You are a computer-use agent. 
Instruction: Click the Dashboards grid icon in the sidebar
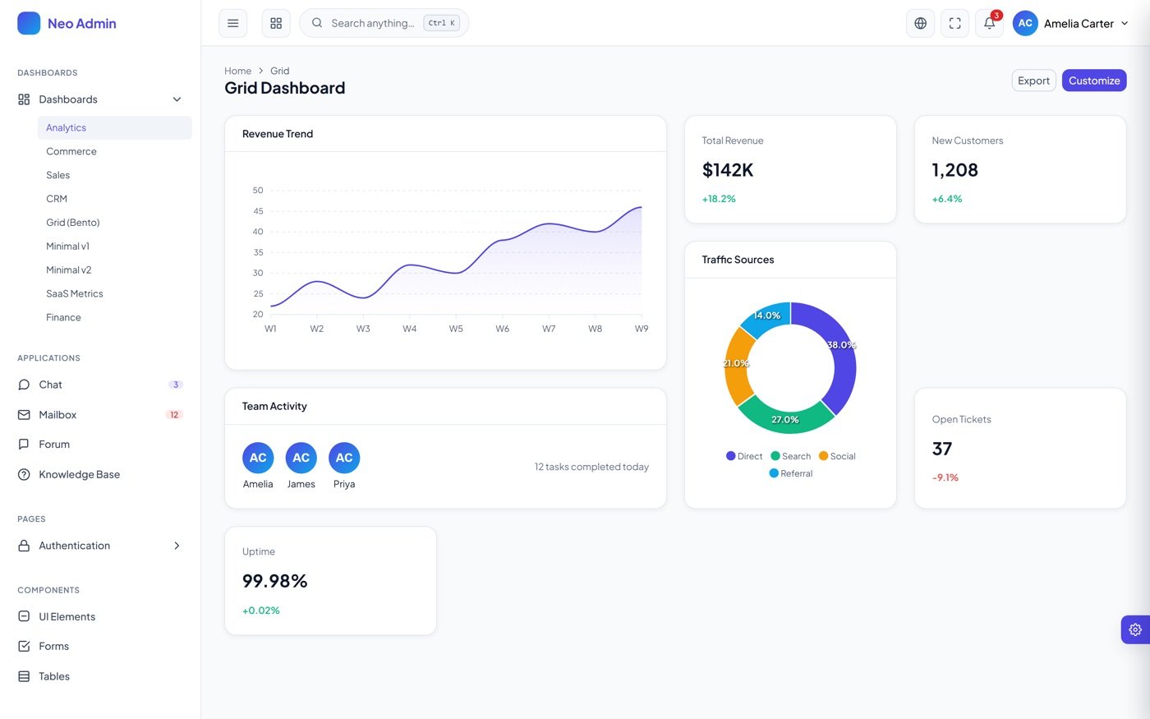24,99
